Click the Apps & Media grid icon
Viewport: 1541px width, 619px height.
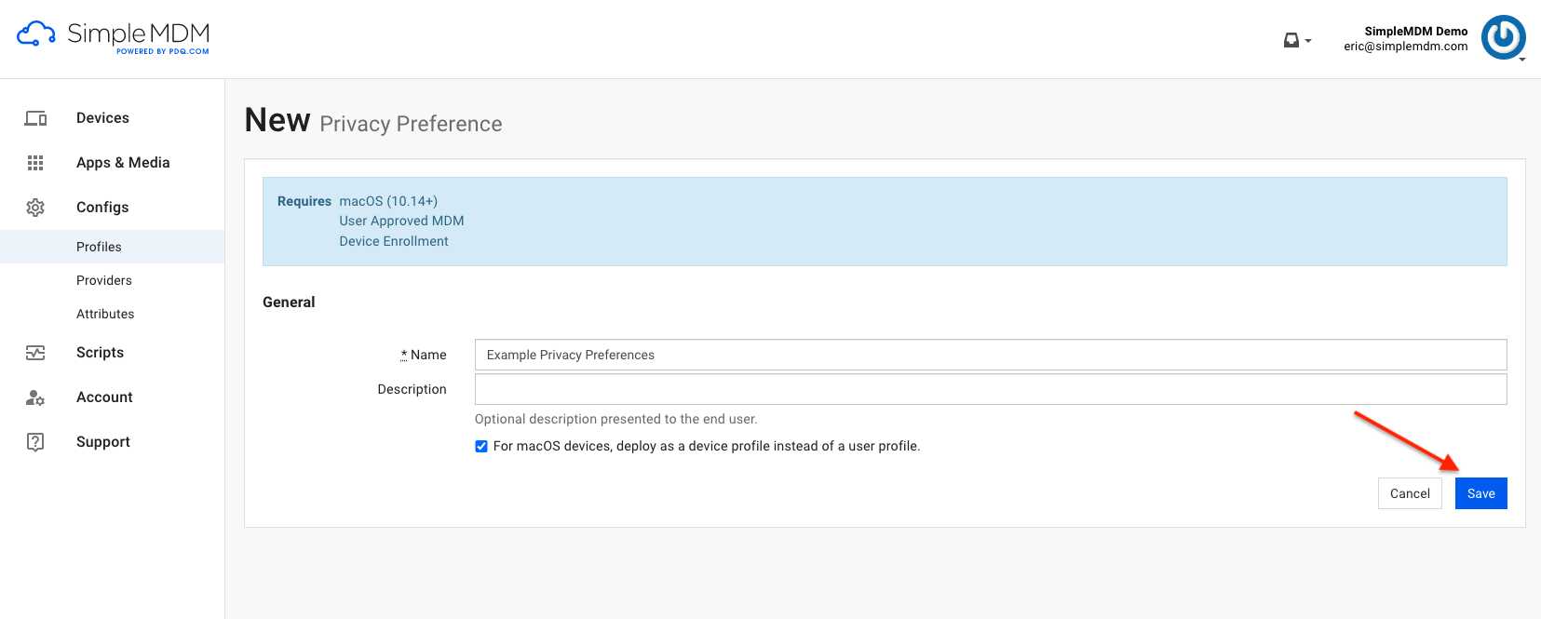pyautogui.click(x=35, y=163)
